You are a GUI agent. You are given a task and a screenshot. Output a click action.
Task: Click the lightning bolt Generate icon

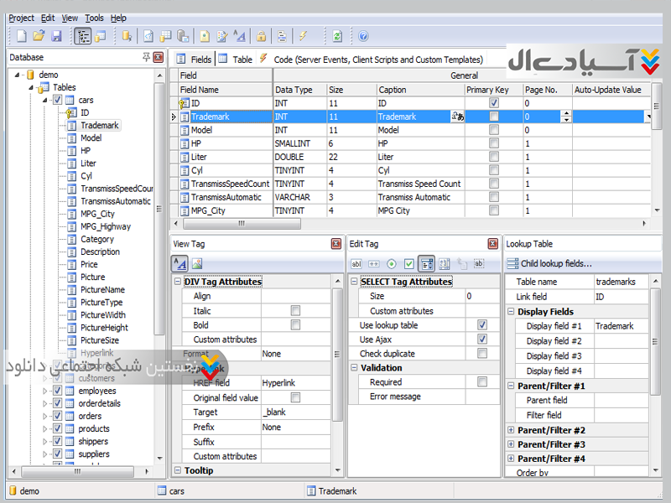tap(303, 36)
